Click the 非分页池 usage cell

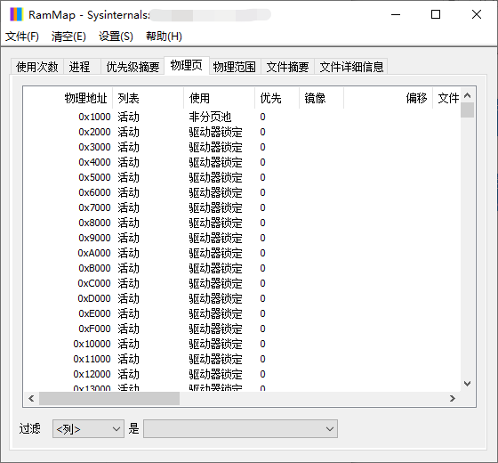[210, 117]
